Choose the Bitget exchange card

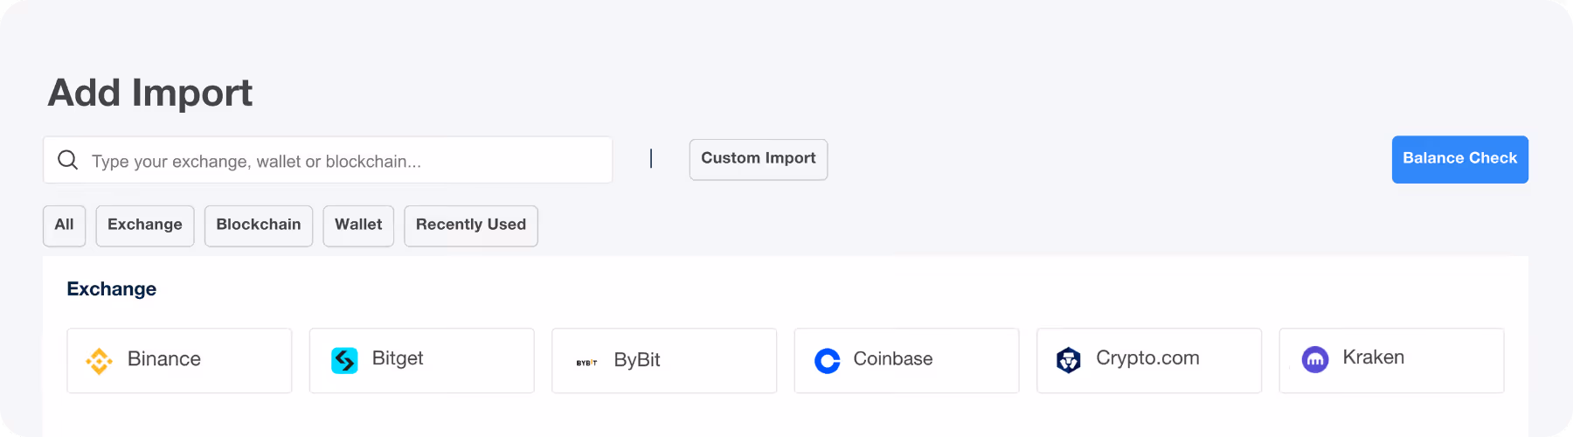coord(421,360)
